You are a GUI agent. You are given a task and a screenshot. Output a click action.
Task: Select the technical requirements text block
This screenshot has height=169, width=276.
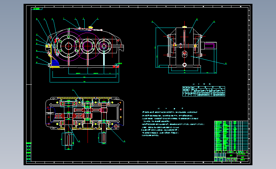point(173,123)
